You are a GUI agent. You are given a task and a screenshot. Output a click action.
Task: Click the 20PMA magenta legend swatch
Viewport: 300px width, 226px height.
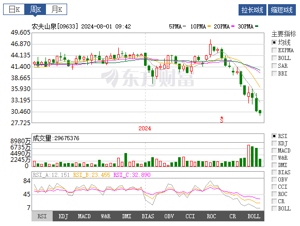tap(233, 26)
